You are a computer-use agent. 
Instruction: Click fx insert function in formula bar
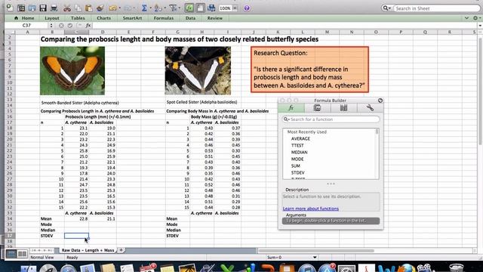pos(88,25)
